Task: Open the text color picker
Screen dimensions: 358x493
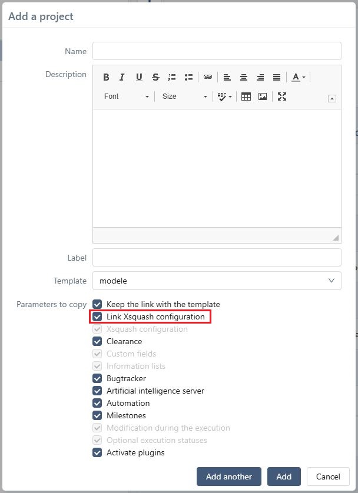Action: coord(299,77)
